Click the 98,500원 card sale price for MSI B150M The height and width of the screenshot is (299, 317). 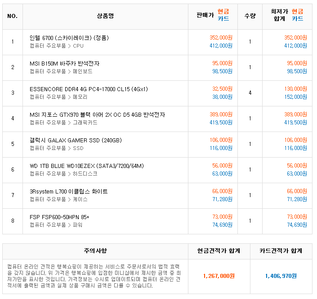(222, 71)
